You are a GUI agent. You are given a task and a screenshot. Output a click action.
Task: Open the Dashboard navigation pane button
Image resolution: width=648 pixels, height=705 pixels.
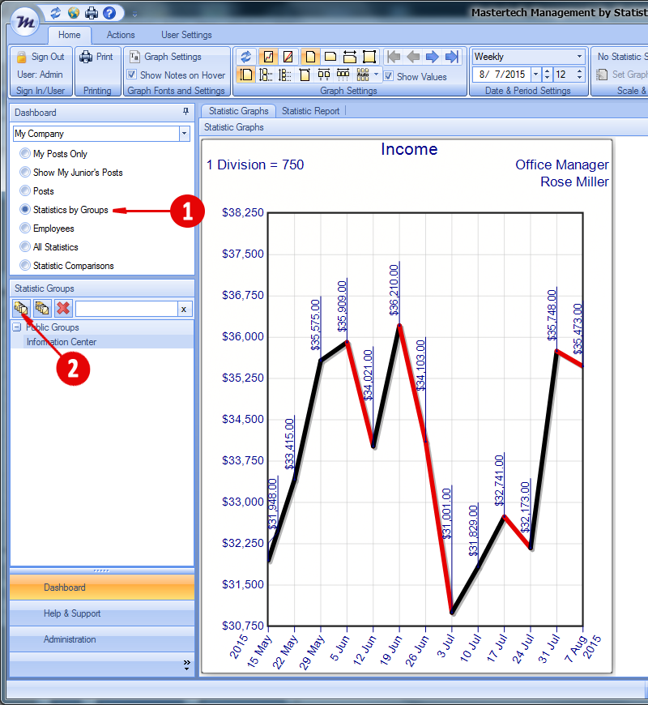click(x=102, y=587)
